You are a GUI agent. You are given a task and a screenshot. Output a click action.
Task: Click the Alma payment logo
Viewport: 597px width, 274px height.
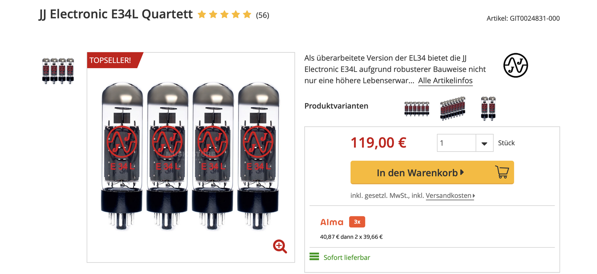click(332, 222)
